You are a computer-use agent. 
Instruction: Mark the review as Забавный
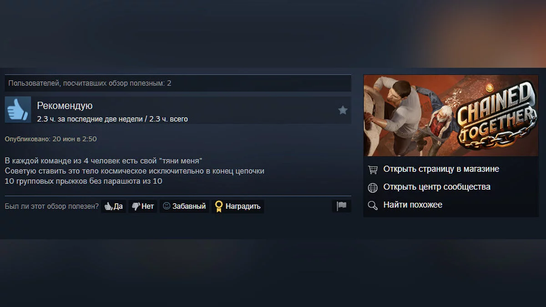184,206
